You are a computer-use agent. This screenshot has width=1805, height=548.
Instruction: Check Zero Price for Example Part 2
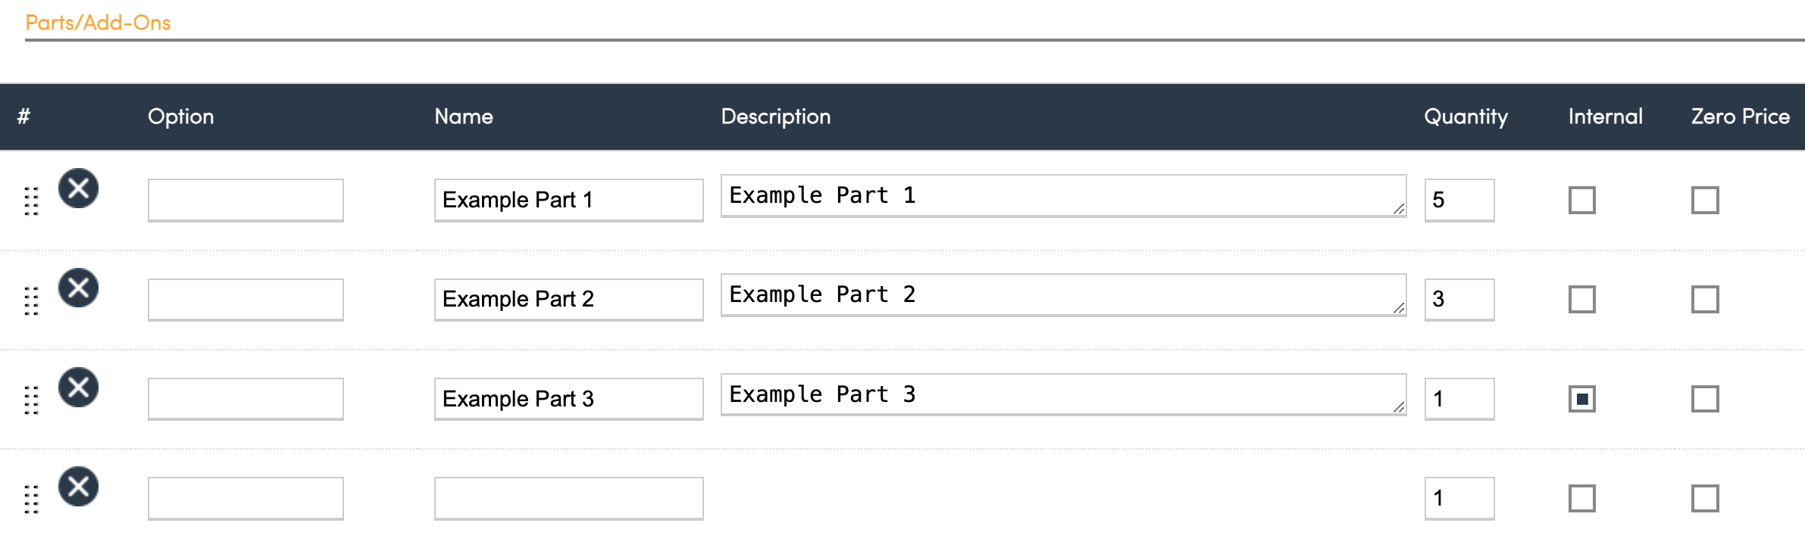point(1705,300)
